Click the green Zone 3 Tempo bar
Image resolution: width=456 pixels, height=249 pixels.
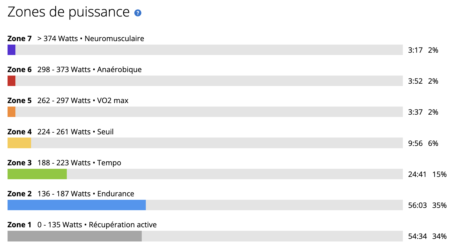37,174
